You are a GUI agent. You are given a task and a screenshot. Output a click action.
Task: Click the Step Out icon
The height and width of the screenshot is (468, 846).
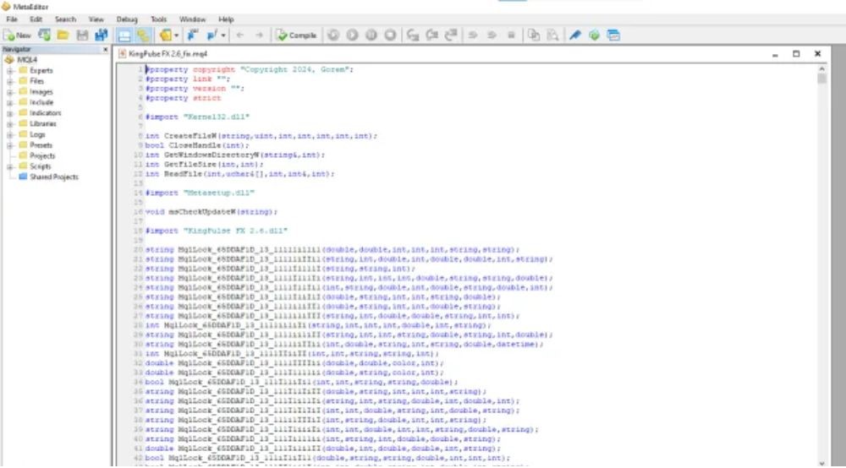(x=451, y=35)
